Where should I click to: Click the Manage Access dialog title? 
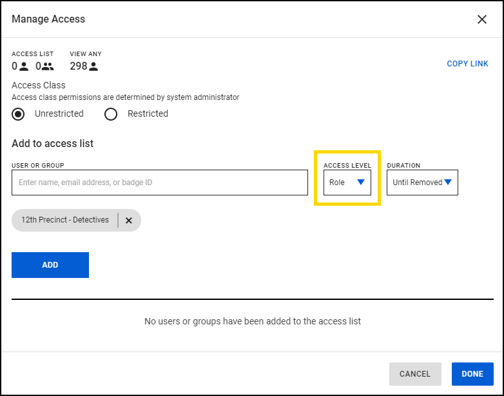point(48,19)
